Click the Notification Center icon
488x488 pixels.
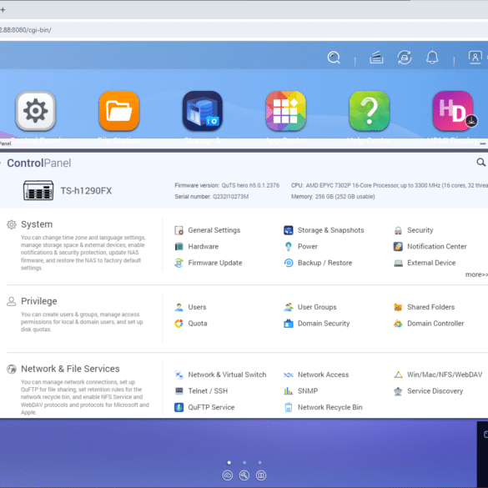pyautogui.click(x=398, y=246)
